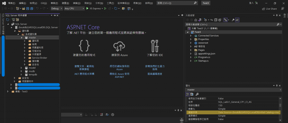
Task: Open 提高編碼速度 link
Action: (x=155, y=74)
